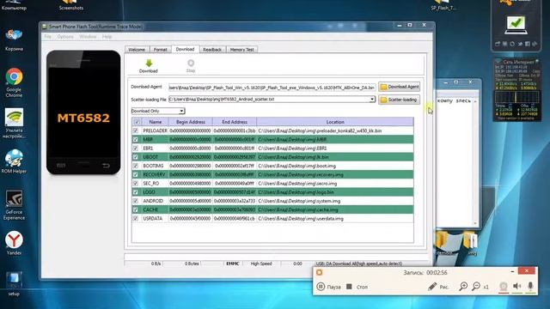Toggle the webcam icon in recorder
Viewport: 550px width, 309px height.
(x=504, y=286)
